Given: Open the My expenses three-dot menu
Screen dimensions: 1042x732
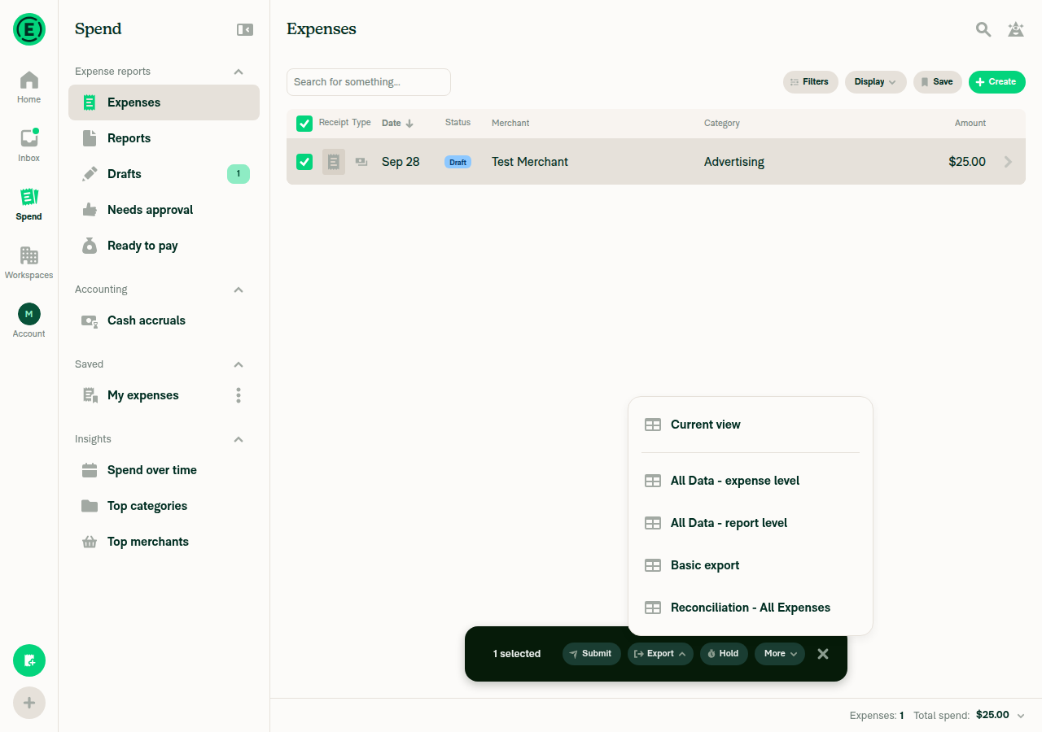Looking at the screenshot, I should 239,395.
